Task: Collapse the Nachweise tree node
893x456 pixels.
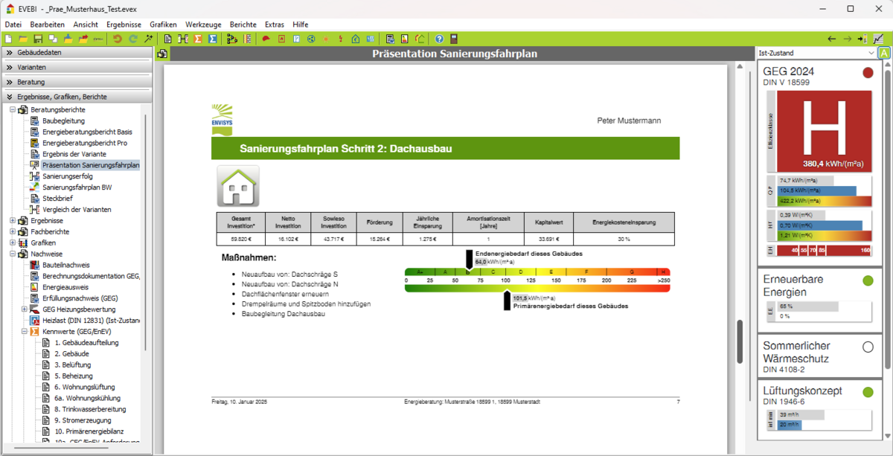Action: (x=13, y=254)
